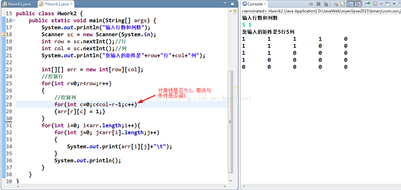Viewport: 401px width, 190px height.
Task: Place cursor on 'Scanner sc = new Scanner(System.in);'
Action: pyautogui.click(x=99, y=34)
